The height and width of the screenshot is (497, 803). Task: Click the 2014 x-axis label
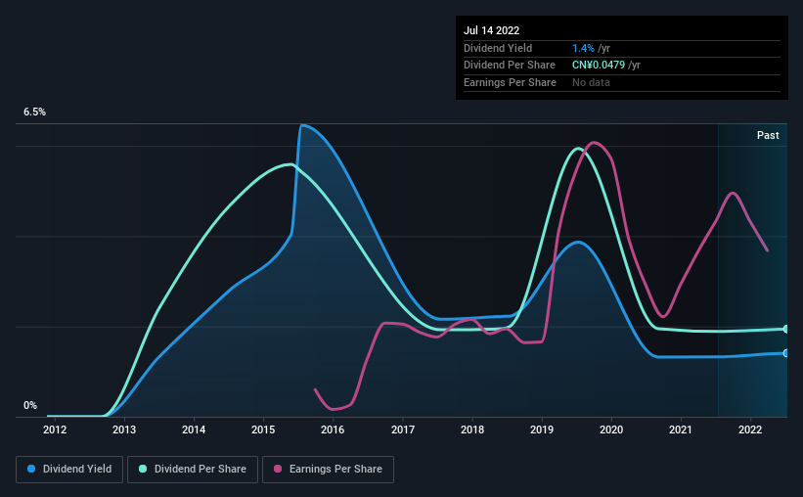(x=194, y=429)
